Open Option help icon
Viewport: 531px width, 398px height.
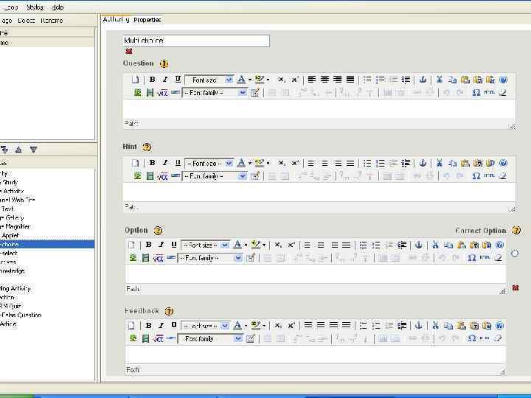click(158, 231)
